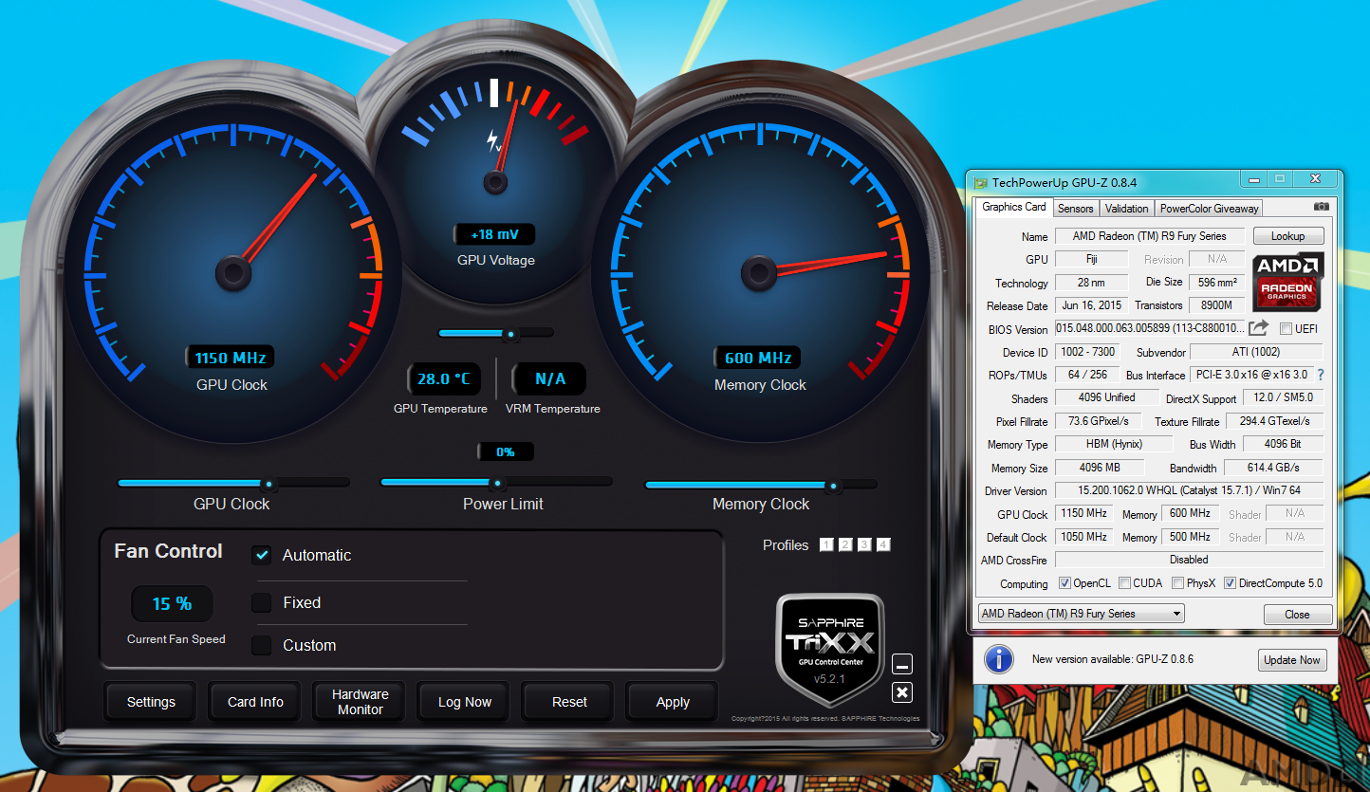
Task: Click the AMD CrossFire Disabled field
Action: click(x=1189, y=560)
